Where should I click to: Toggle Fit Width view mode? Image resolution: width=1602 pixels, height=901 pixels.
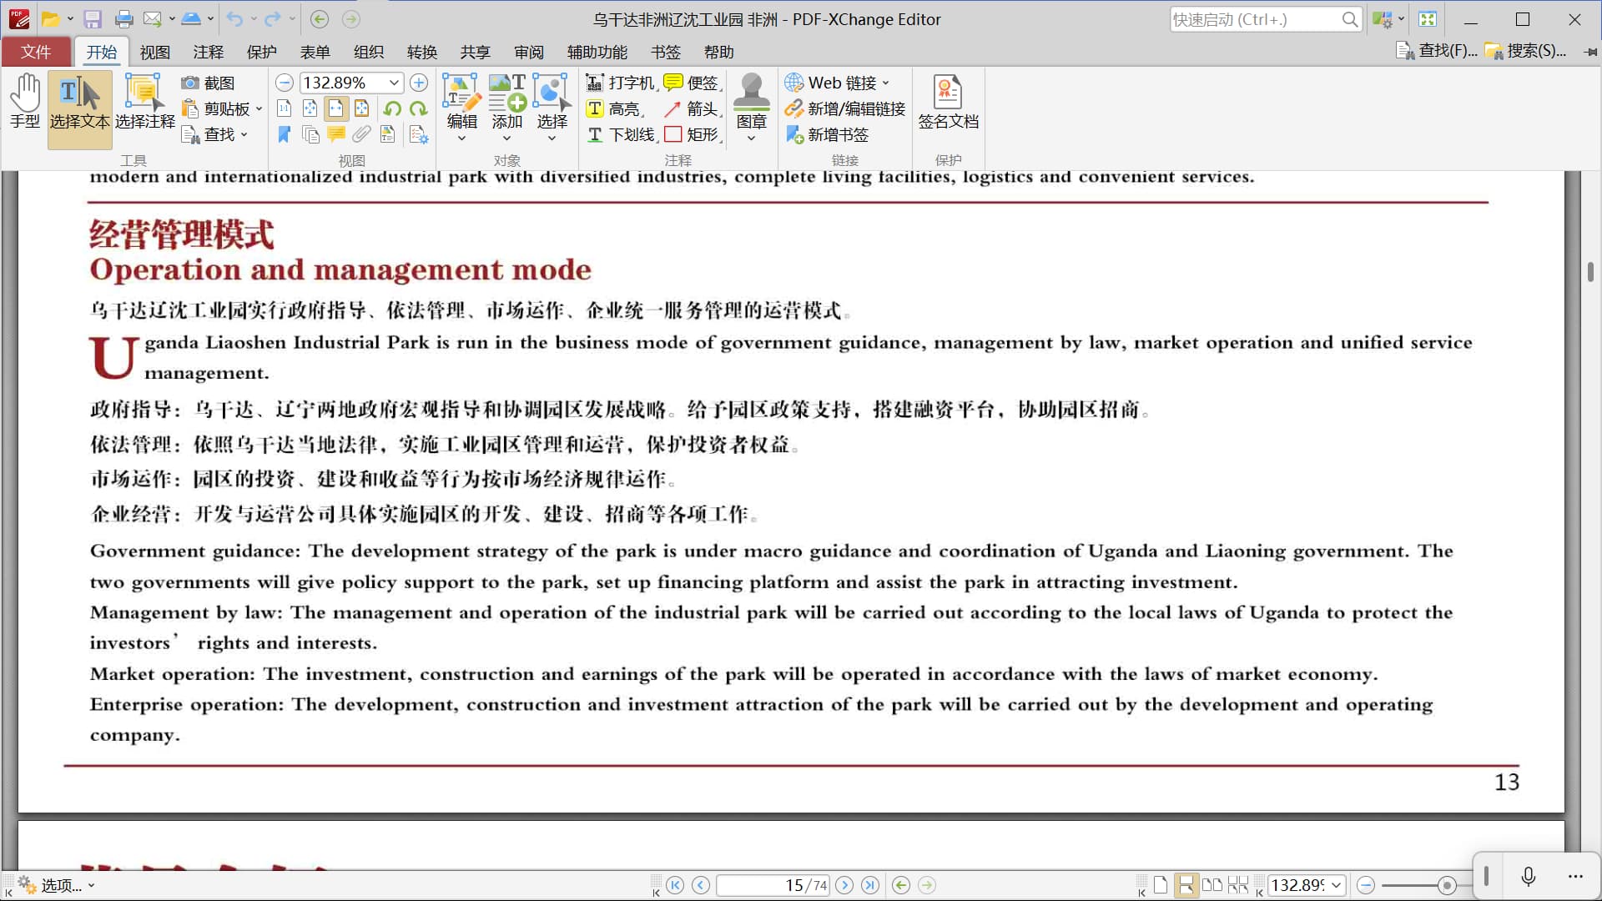pos(335,108)
